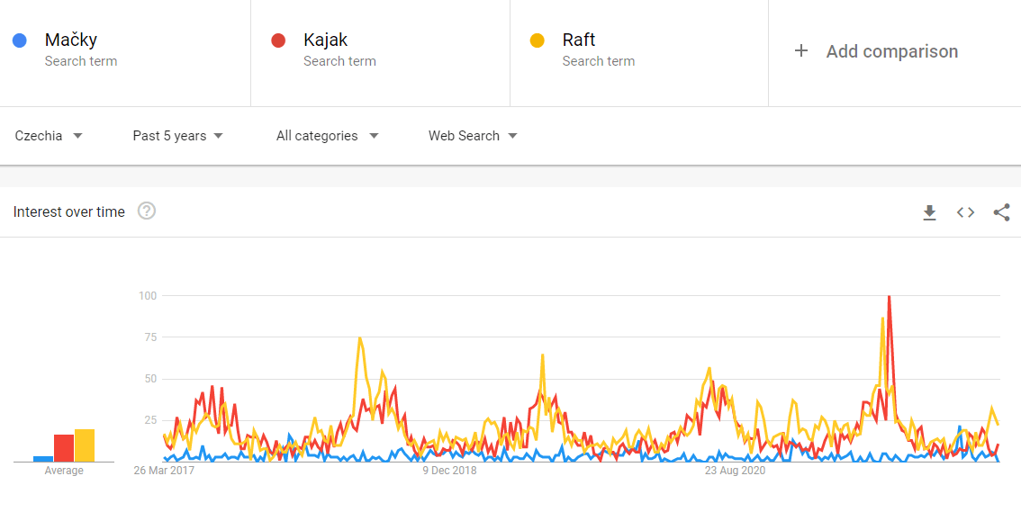Click the plus icon to add comparison
1021x512 pixels.
click(800, 51)
